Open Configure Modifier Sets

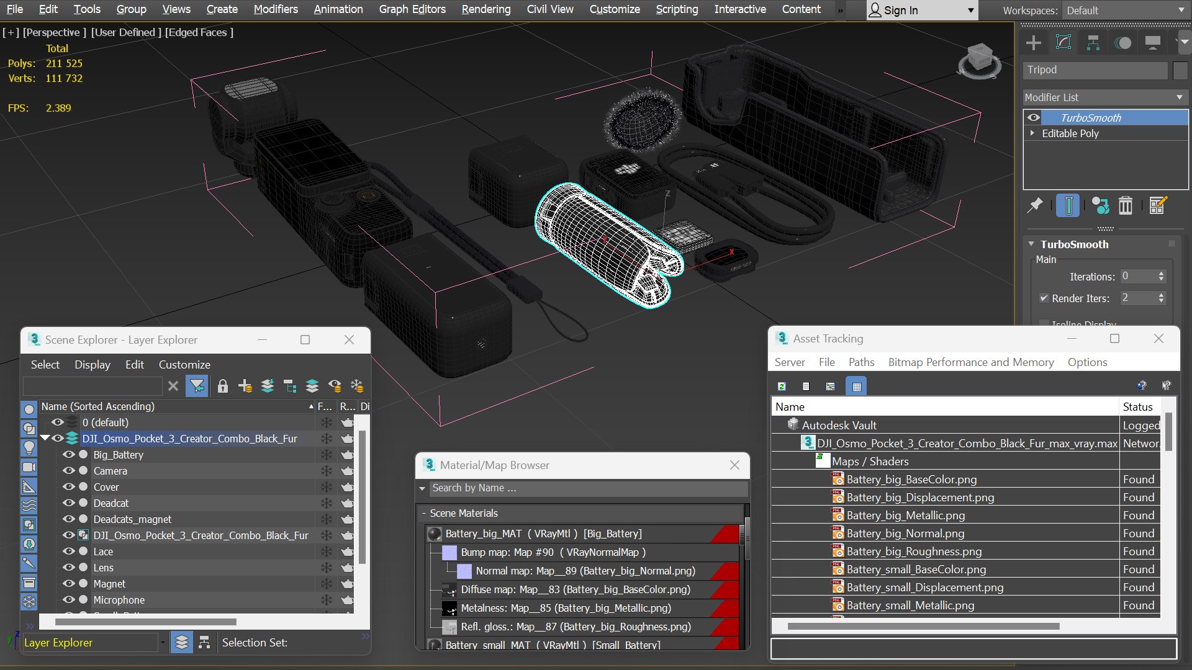click(1158, 205)
